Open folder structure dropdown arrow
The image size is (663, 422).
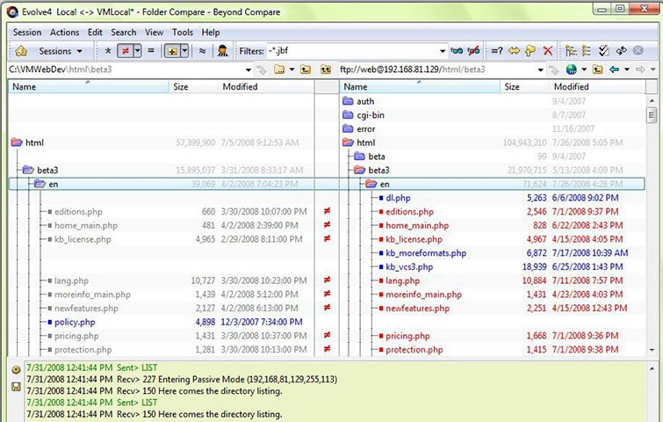pyautogui.click(x=184, y=51)
